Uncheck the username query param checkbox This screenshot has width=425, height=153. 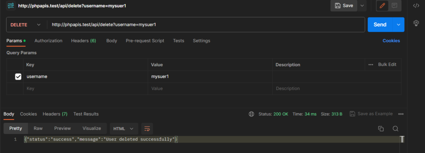18,77
